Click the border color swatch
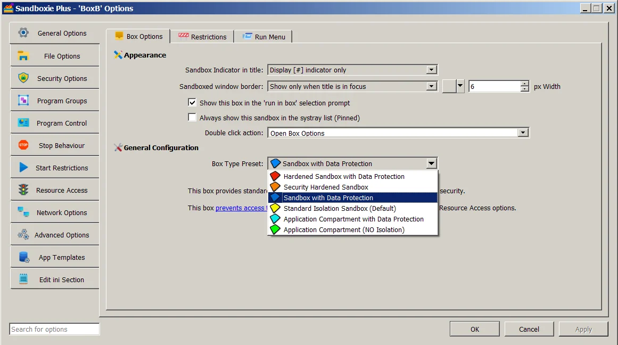The height and width of the screenshot is (345, 618). coord(449,86)
